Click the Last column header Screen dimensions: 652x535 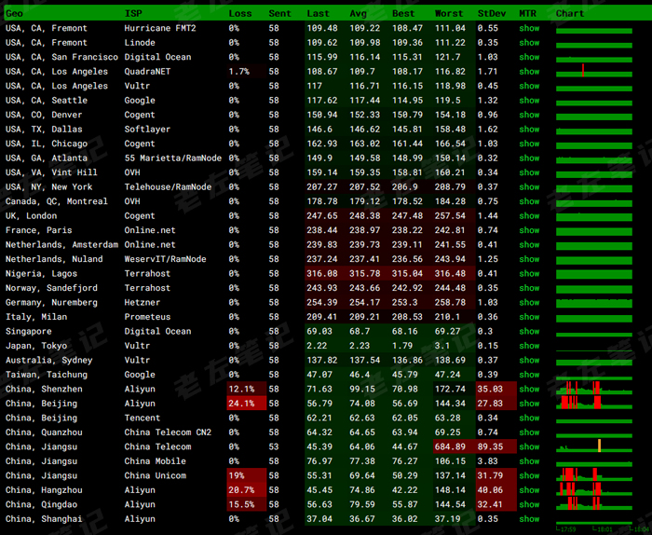click(x=319, y=13)
